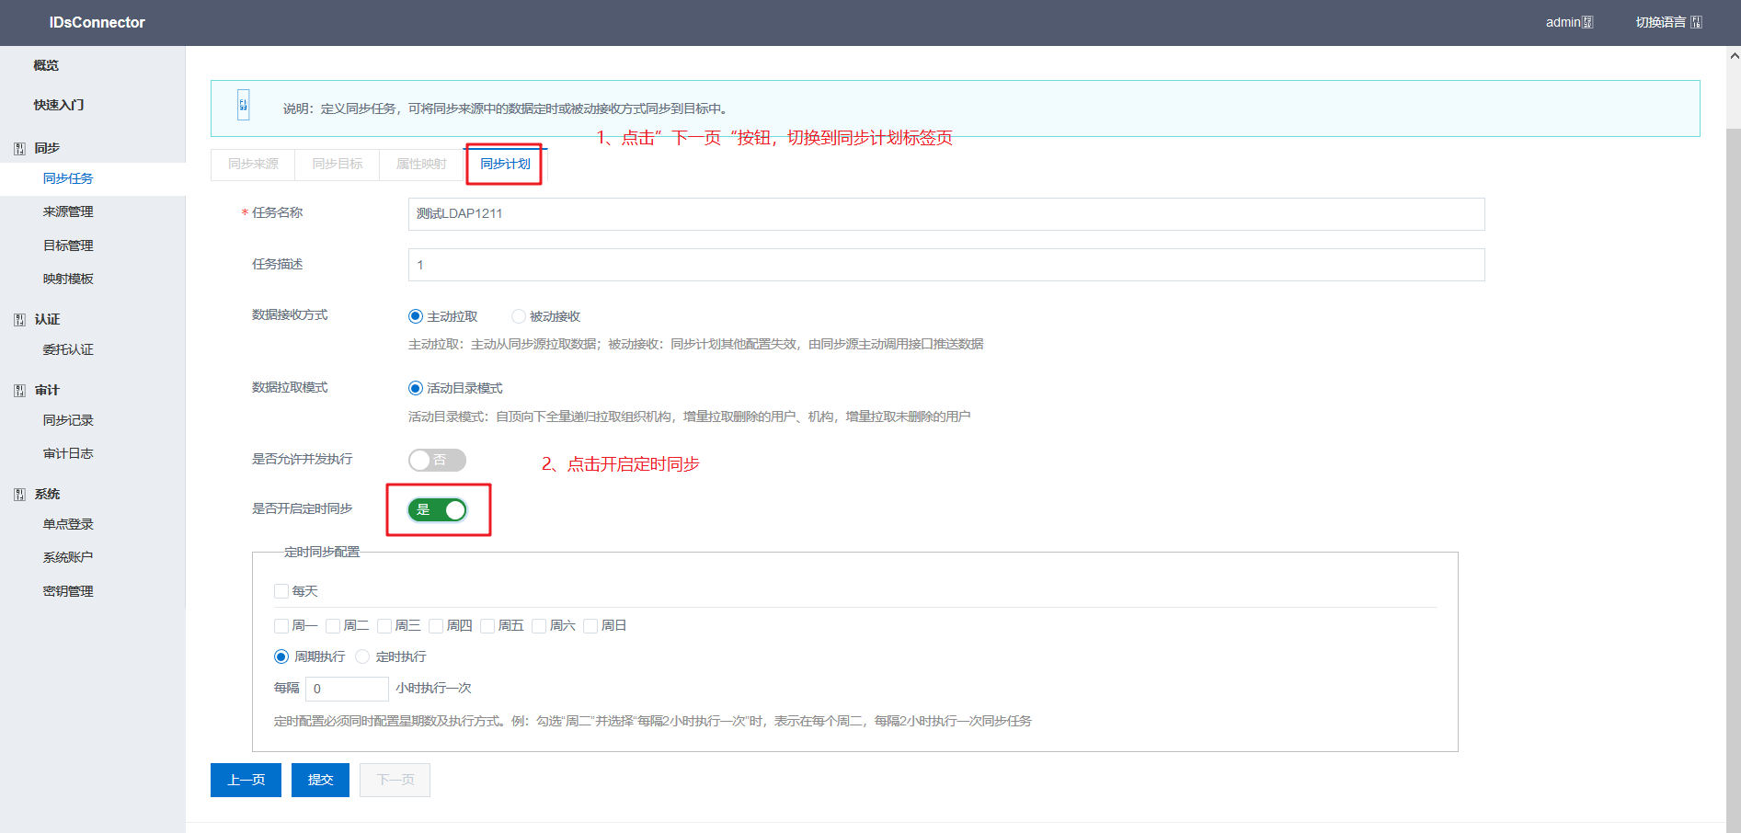Check the 周五 checkbox
This screenshot has height=833, width=1741.
pyautogui.click(x=487, y=626)
